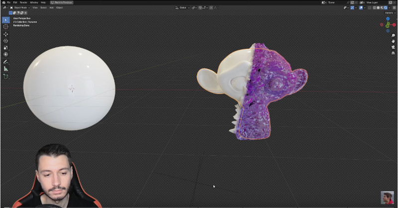
Task: Switch to material preview shading
Action: [x=382, y=7]
